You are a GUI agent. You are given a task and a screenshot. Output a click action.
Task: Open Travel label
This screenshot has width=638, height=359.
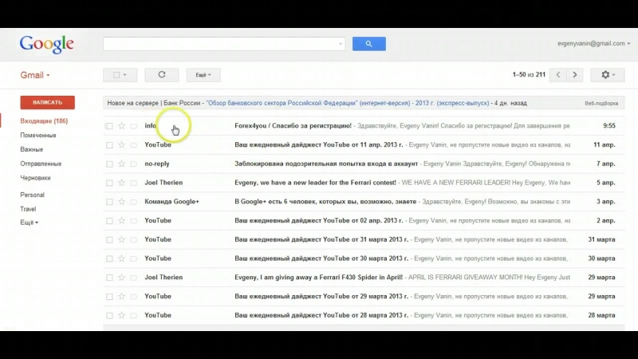[28, 209]
